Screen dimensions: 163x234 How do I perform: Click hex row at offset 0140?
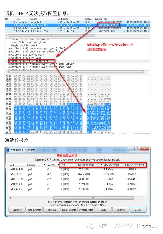click(58, 104)
